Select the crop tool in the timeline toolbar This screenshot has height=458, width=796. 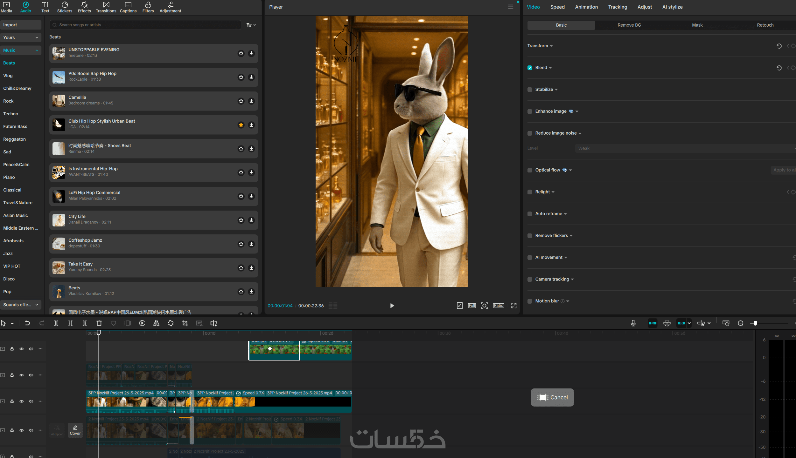pyautogui.click(x=185, y=323)
